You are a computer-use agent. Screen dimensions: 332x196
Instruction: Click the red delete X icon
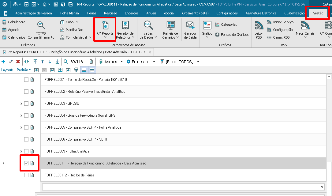click(x=18, y=62)
